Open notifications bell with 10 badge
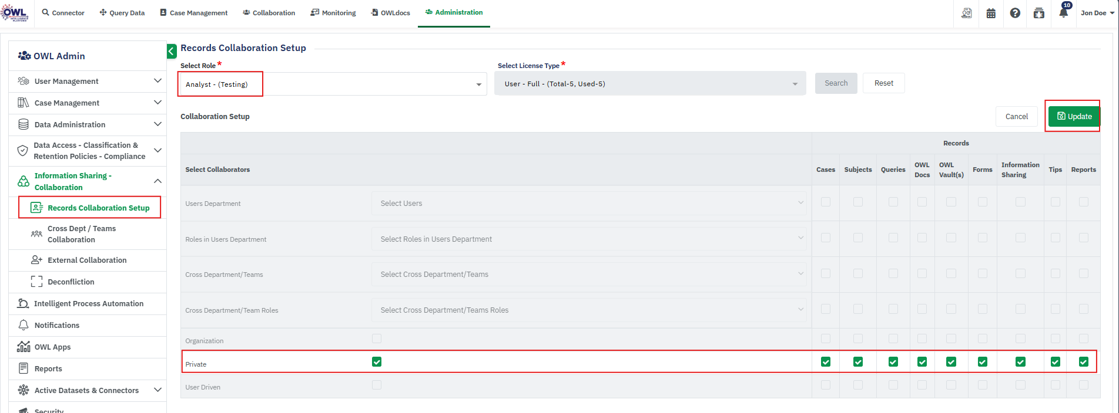The height and width of the screenshot is (413, 1119). 1063,13
